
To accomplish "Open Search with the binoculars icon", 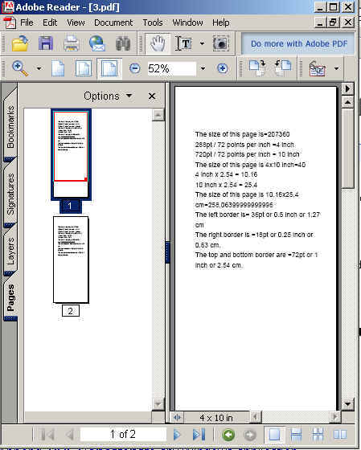I will [x=123, y=43].
